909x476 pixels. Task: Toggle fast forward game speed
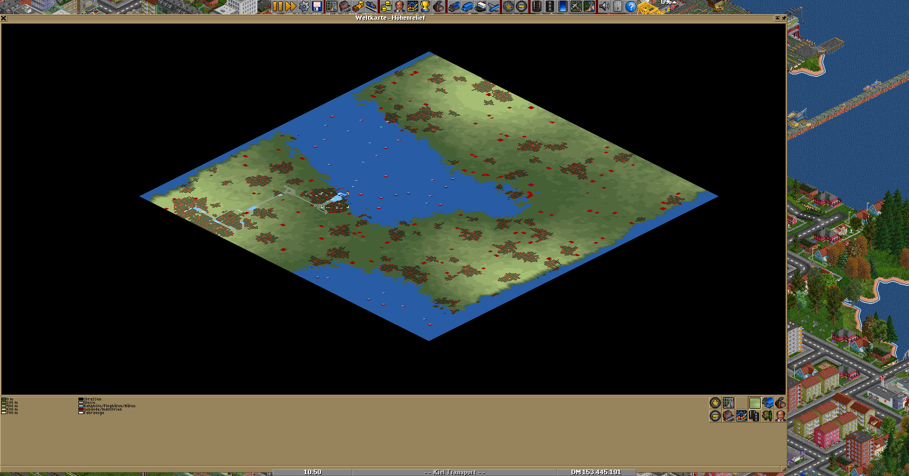291,6
